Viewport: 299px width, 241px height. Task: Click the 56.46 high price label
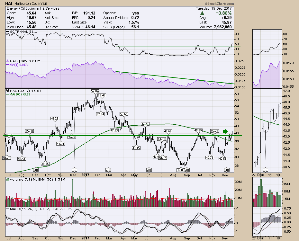click(x=102, y=95)
